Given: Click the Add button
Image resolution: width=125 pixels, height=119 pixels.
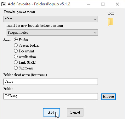Looking at the screenshot, I should pyautogui.click(x=51, y=112).
